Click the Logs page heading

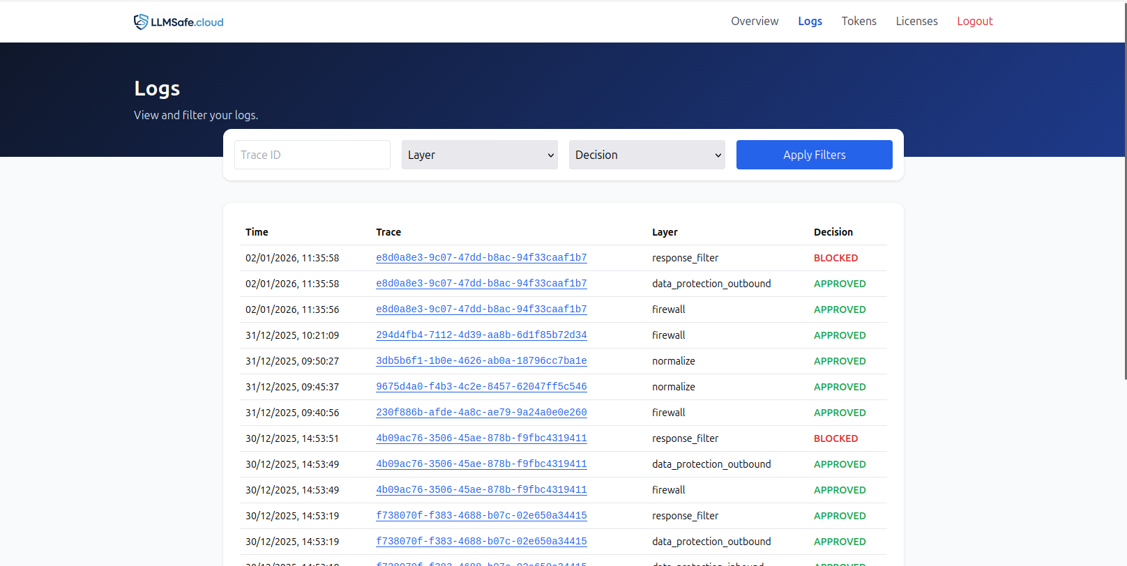pyautogui.click(x=157, y=89)
